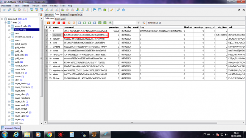Click the connect to database toolbar icon

pos(4,10)
